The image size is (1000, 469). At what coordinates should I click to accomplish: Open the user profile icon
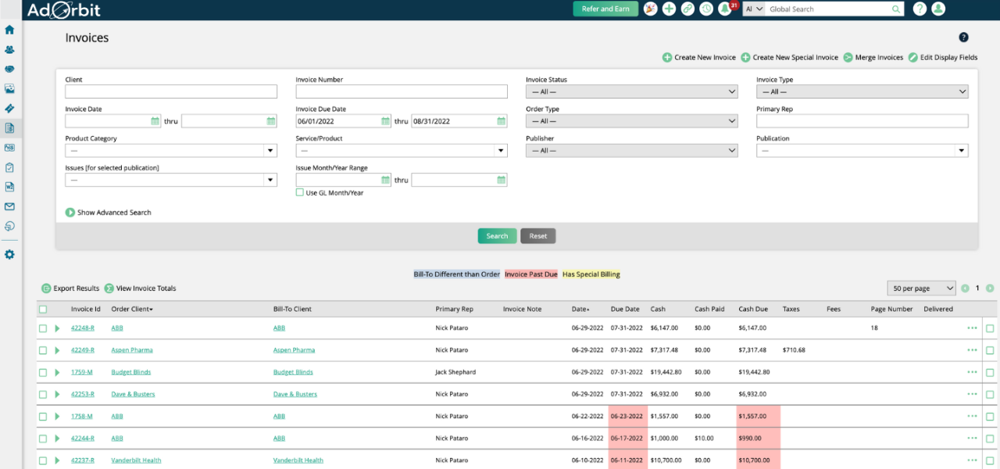pos(938,9)
